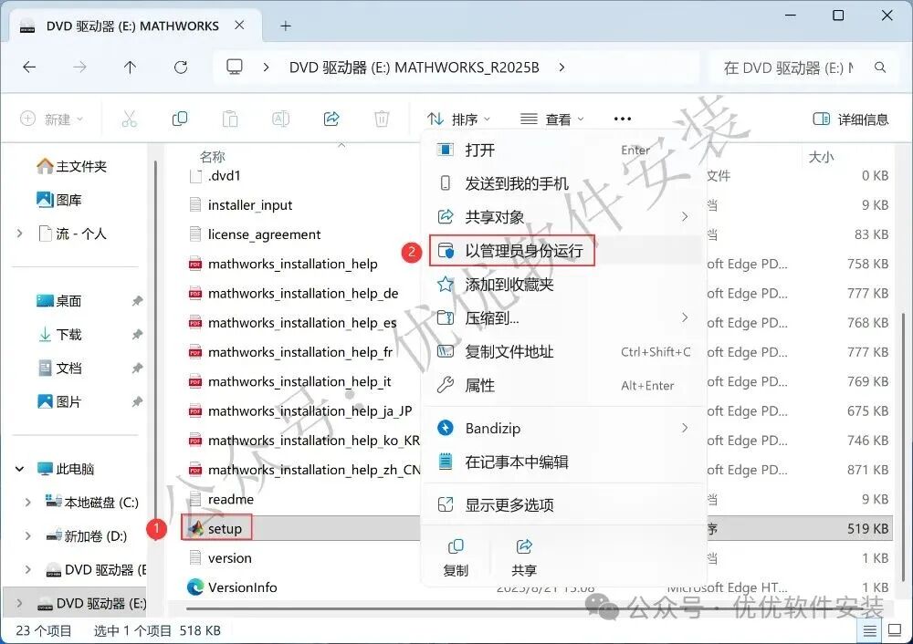Screen dimensions: 913x644
Task: Expand breadcrumb chevron after MATHWORKS_R2025B
Action: (561, 68)
